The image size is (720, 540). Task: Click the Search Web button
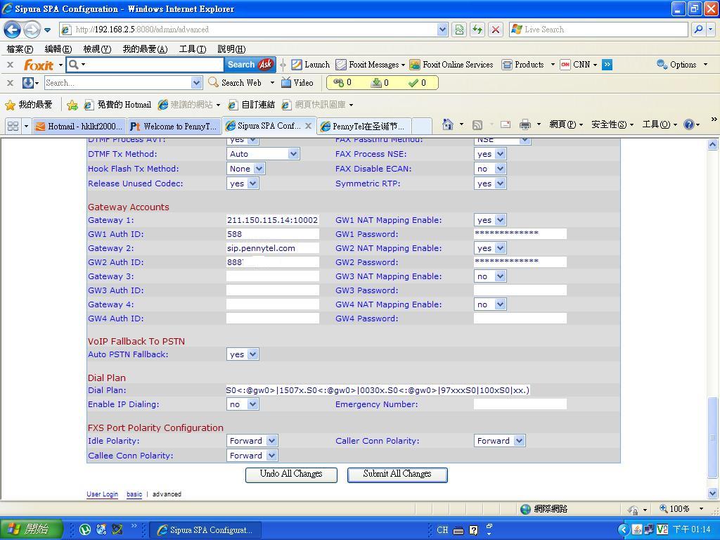click(x=235, y=83)
